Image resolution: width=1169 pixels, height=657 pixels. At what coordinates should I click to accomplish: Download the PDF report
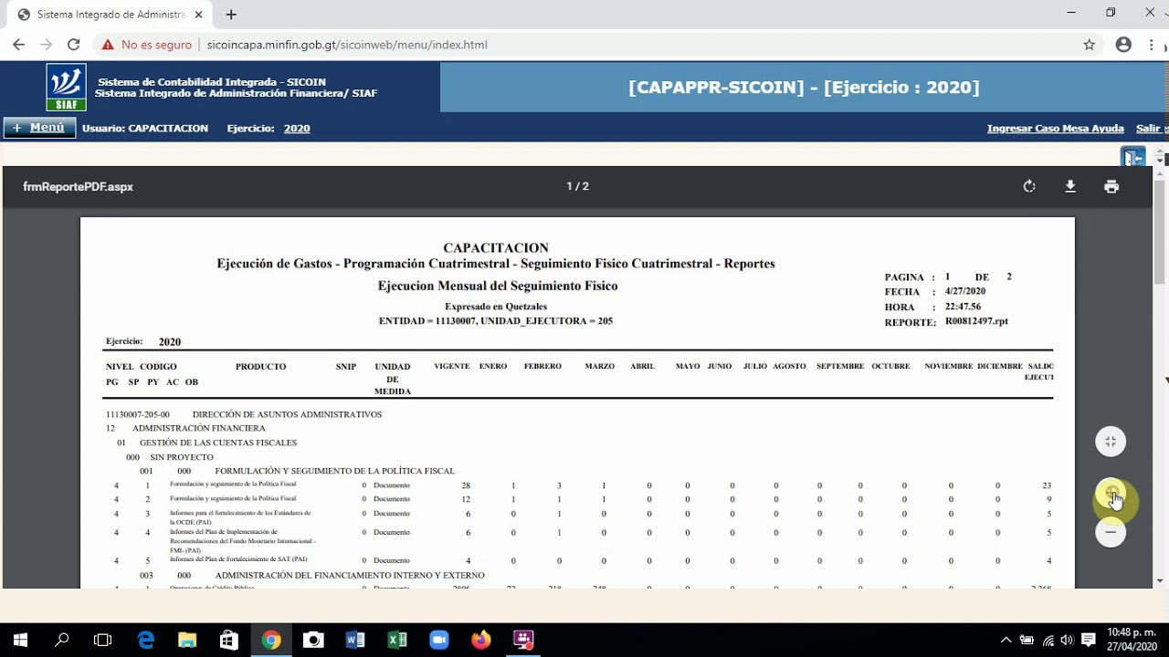pyautogui.click(x=1070, y=186)
